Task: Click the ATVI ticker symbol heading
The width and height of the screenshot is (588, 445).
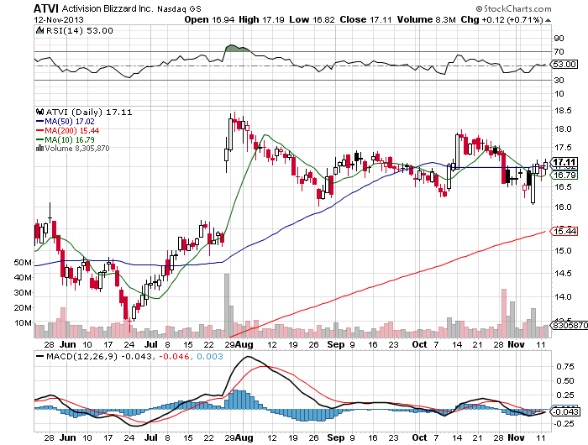Action: [46, 8]
